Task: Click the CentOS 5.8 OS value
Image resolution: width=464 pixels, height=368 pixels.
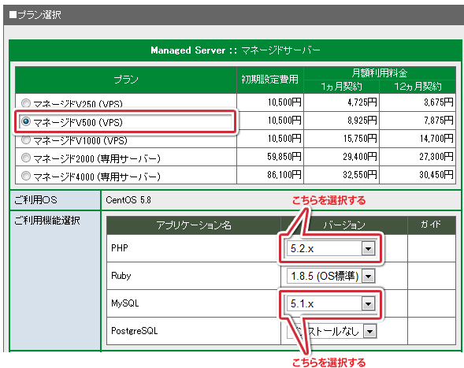Action: click(128, 200)
